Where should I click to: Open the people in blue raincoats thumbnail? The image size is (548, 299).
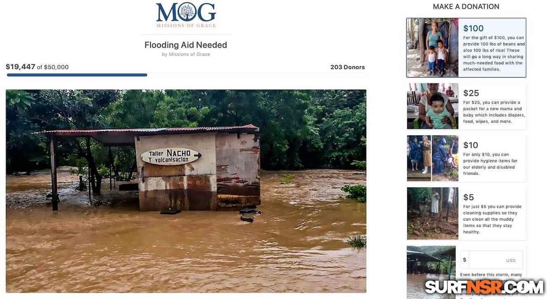click(x=433, y=158)
